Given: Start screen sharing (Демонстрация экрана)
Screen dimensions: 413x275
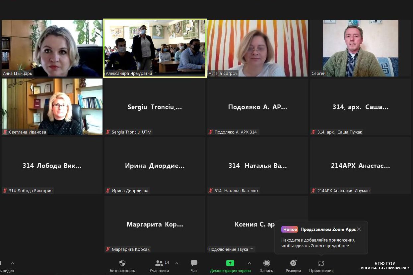Looking at the screenshot, I should point(230,266).
